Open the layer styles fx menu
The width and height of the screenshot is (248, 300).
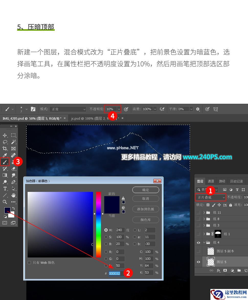pos(218,271)
